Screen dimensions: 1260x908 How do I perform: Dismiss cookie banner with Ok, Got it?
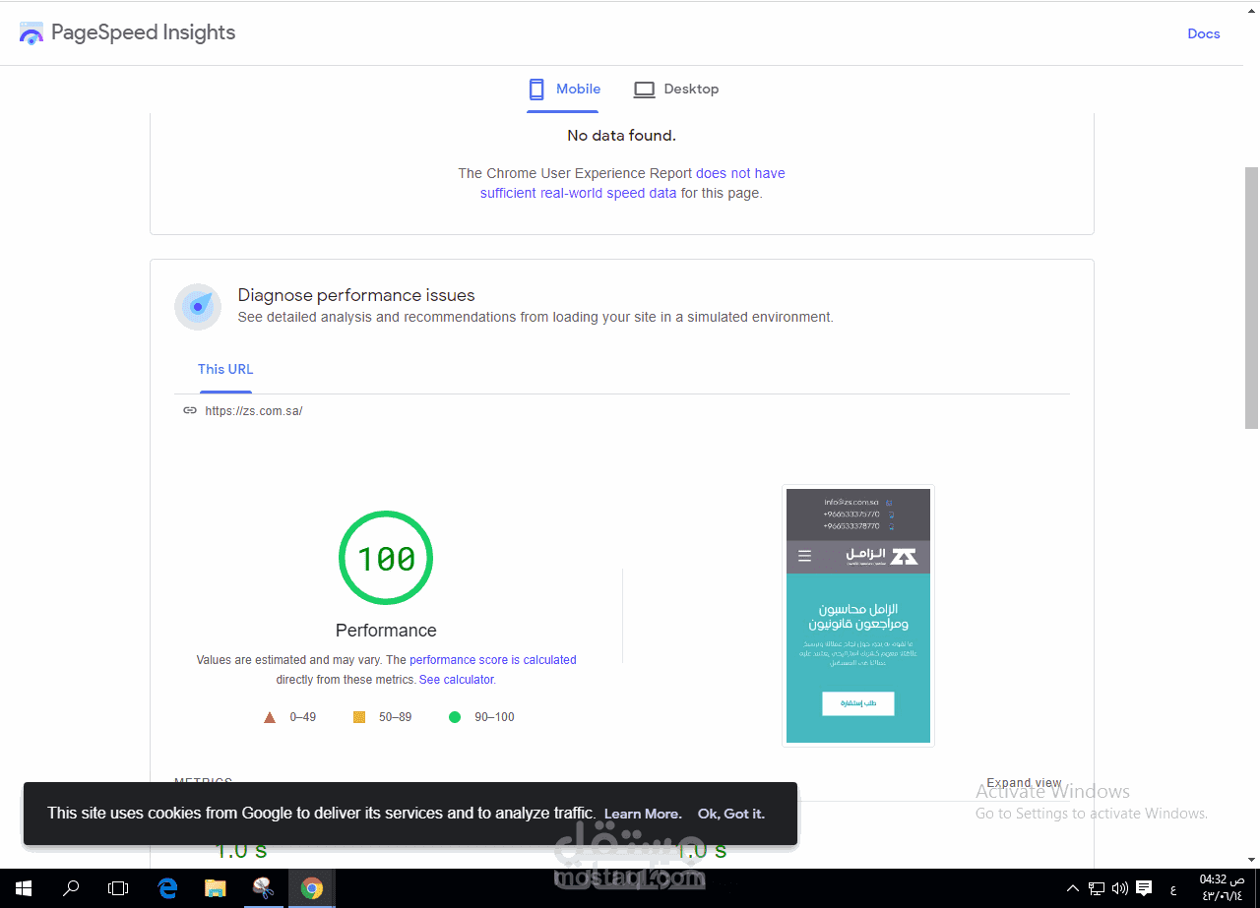point(731,814)
